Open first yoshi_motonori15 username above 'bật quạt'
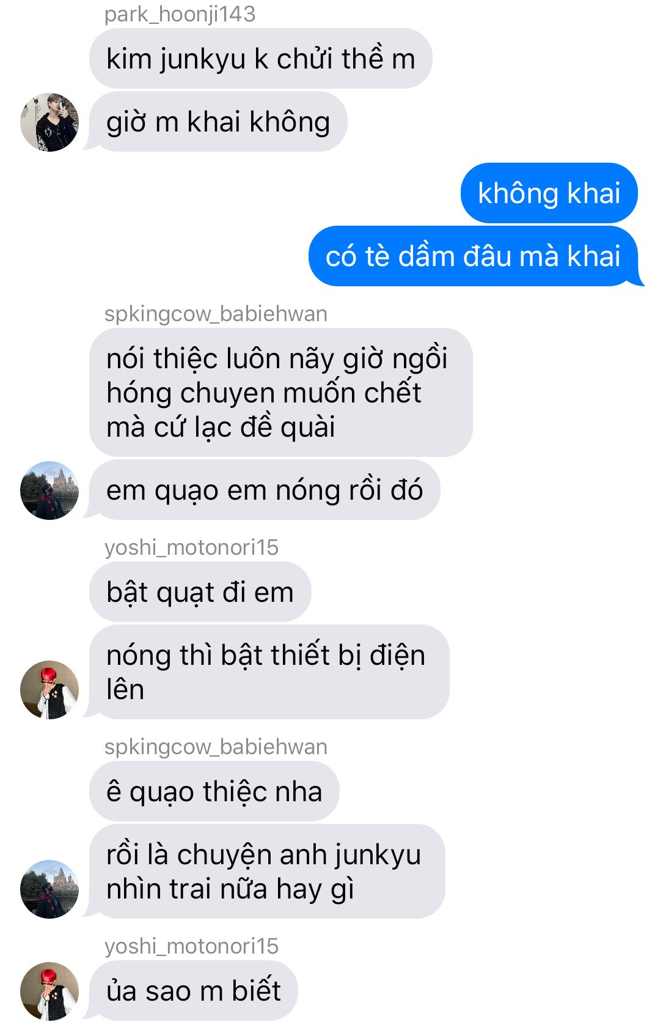Screen dimensions: 652x1030 click(191, 547)
